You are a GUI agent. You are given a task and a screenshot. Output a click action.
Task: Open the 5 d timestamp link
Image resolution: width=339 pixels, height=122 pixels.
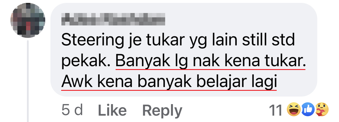click(72, 110)
